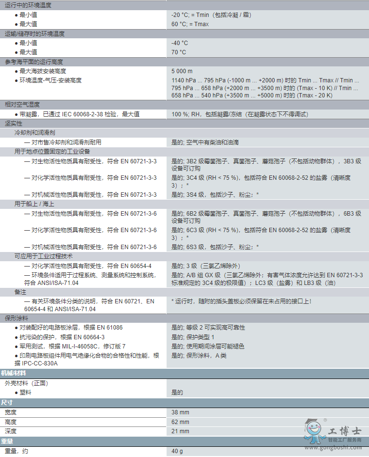
Task: Select the 机械/材料 section header
Action: [14, 373]
